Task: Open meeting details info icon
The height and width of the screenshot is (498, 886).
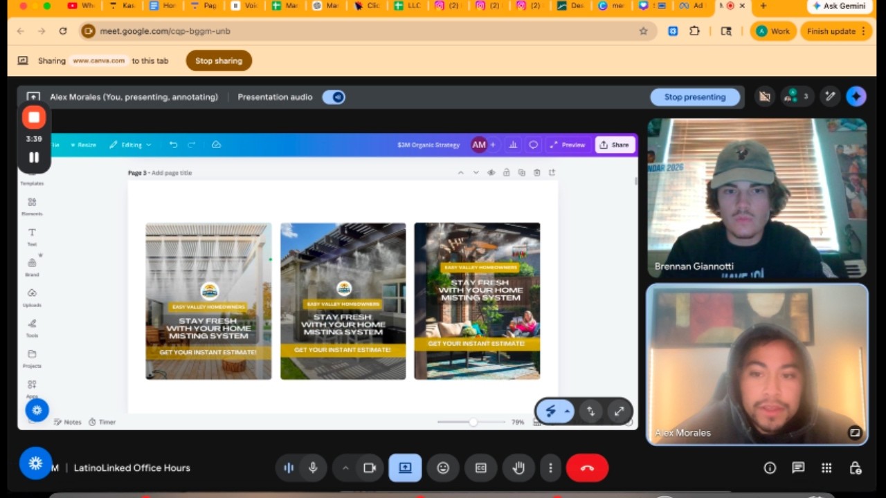Action: (x=770, y=468)
